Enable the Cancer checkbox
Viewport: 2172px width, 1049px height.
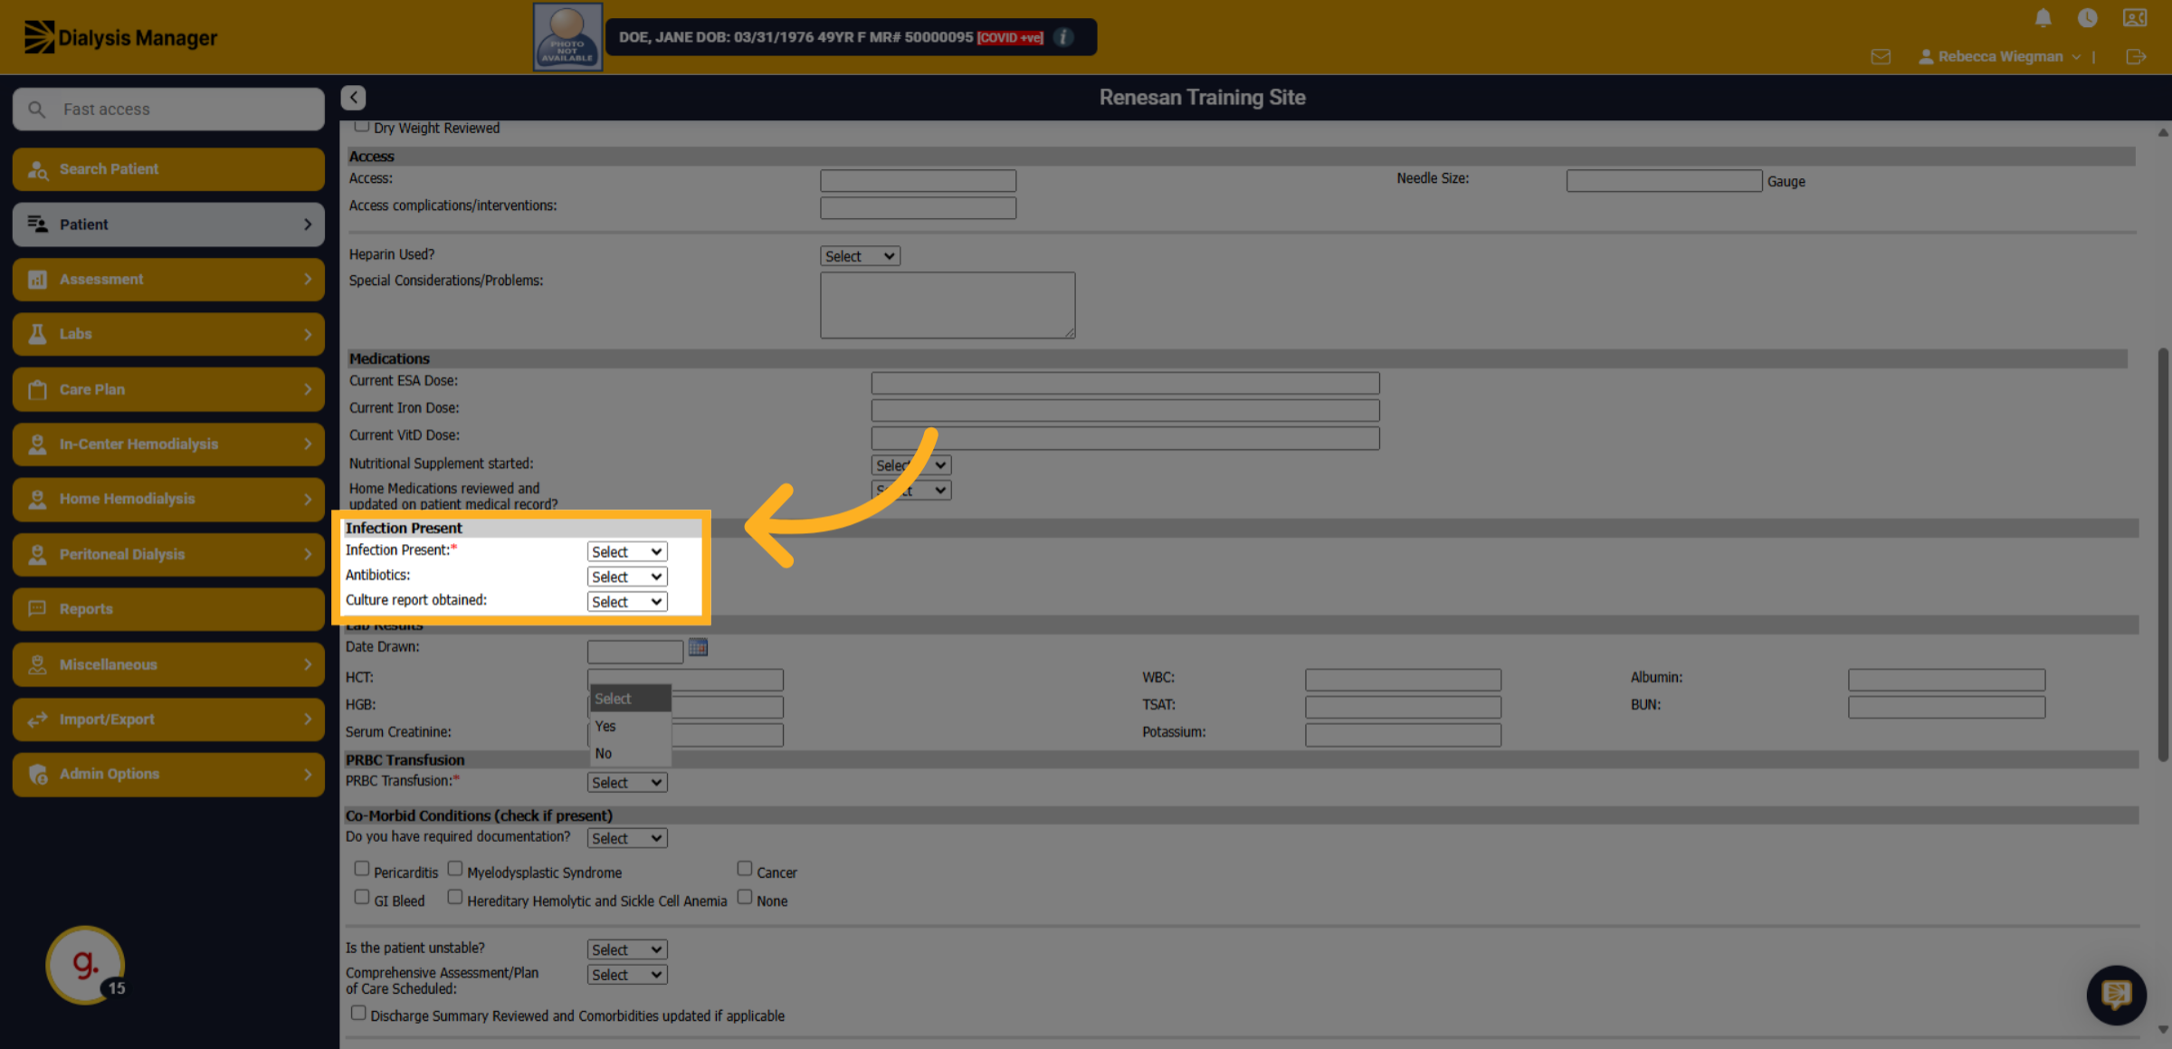pos(745,869)
